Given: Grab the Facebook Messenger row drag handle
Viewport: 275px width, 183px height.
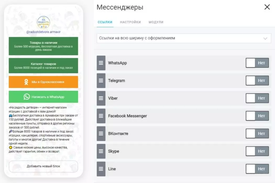Looking at the screenshot, I should [101, 116].
